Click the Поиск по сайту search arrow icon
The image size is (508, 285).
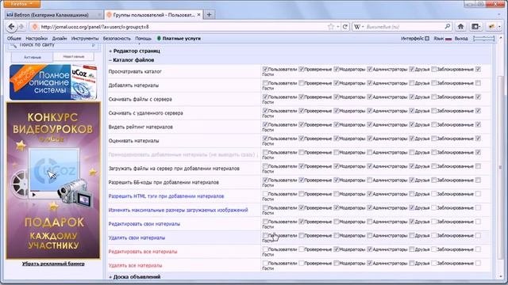94,45
